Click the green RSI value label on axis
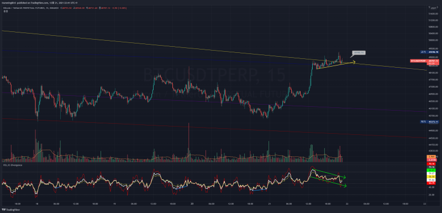This screenshot has width=442, height=213. (x=432, y=170)
